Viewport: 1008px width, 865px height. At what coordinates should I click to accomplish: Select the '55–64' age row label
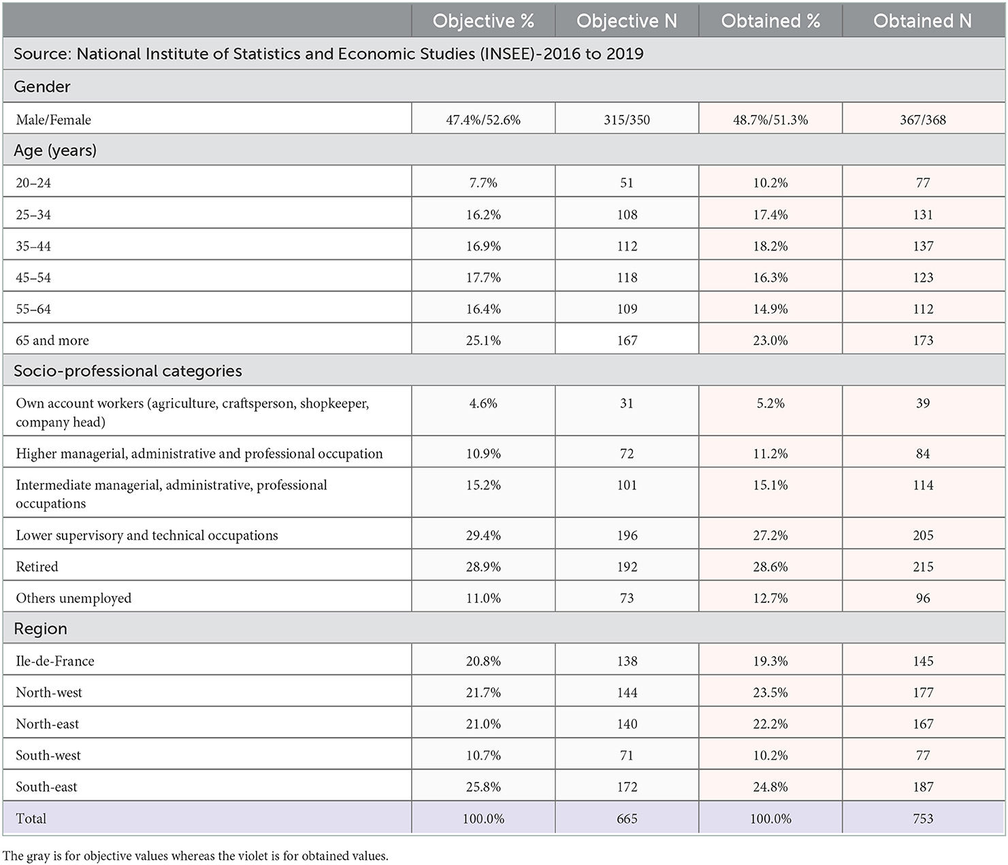tap(33, 309)
